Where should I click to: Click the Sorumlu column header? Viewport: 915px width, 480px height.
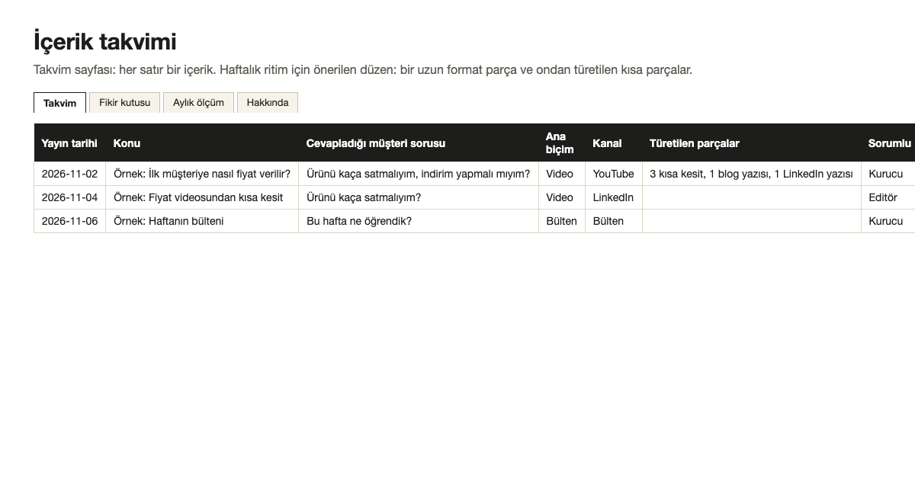[x=888, y=142]
